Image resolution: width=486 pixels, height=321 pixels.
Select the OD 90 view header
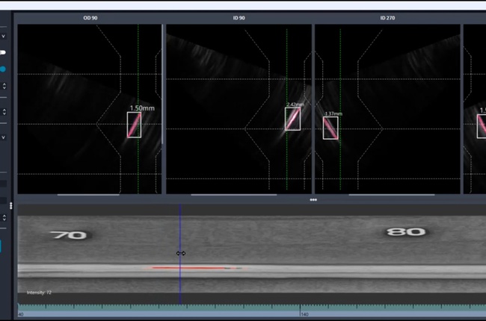[x=89, y=17]
